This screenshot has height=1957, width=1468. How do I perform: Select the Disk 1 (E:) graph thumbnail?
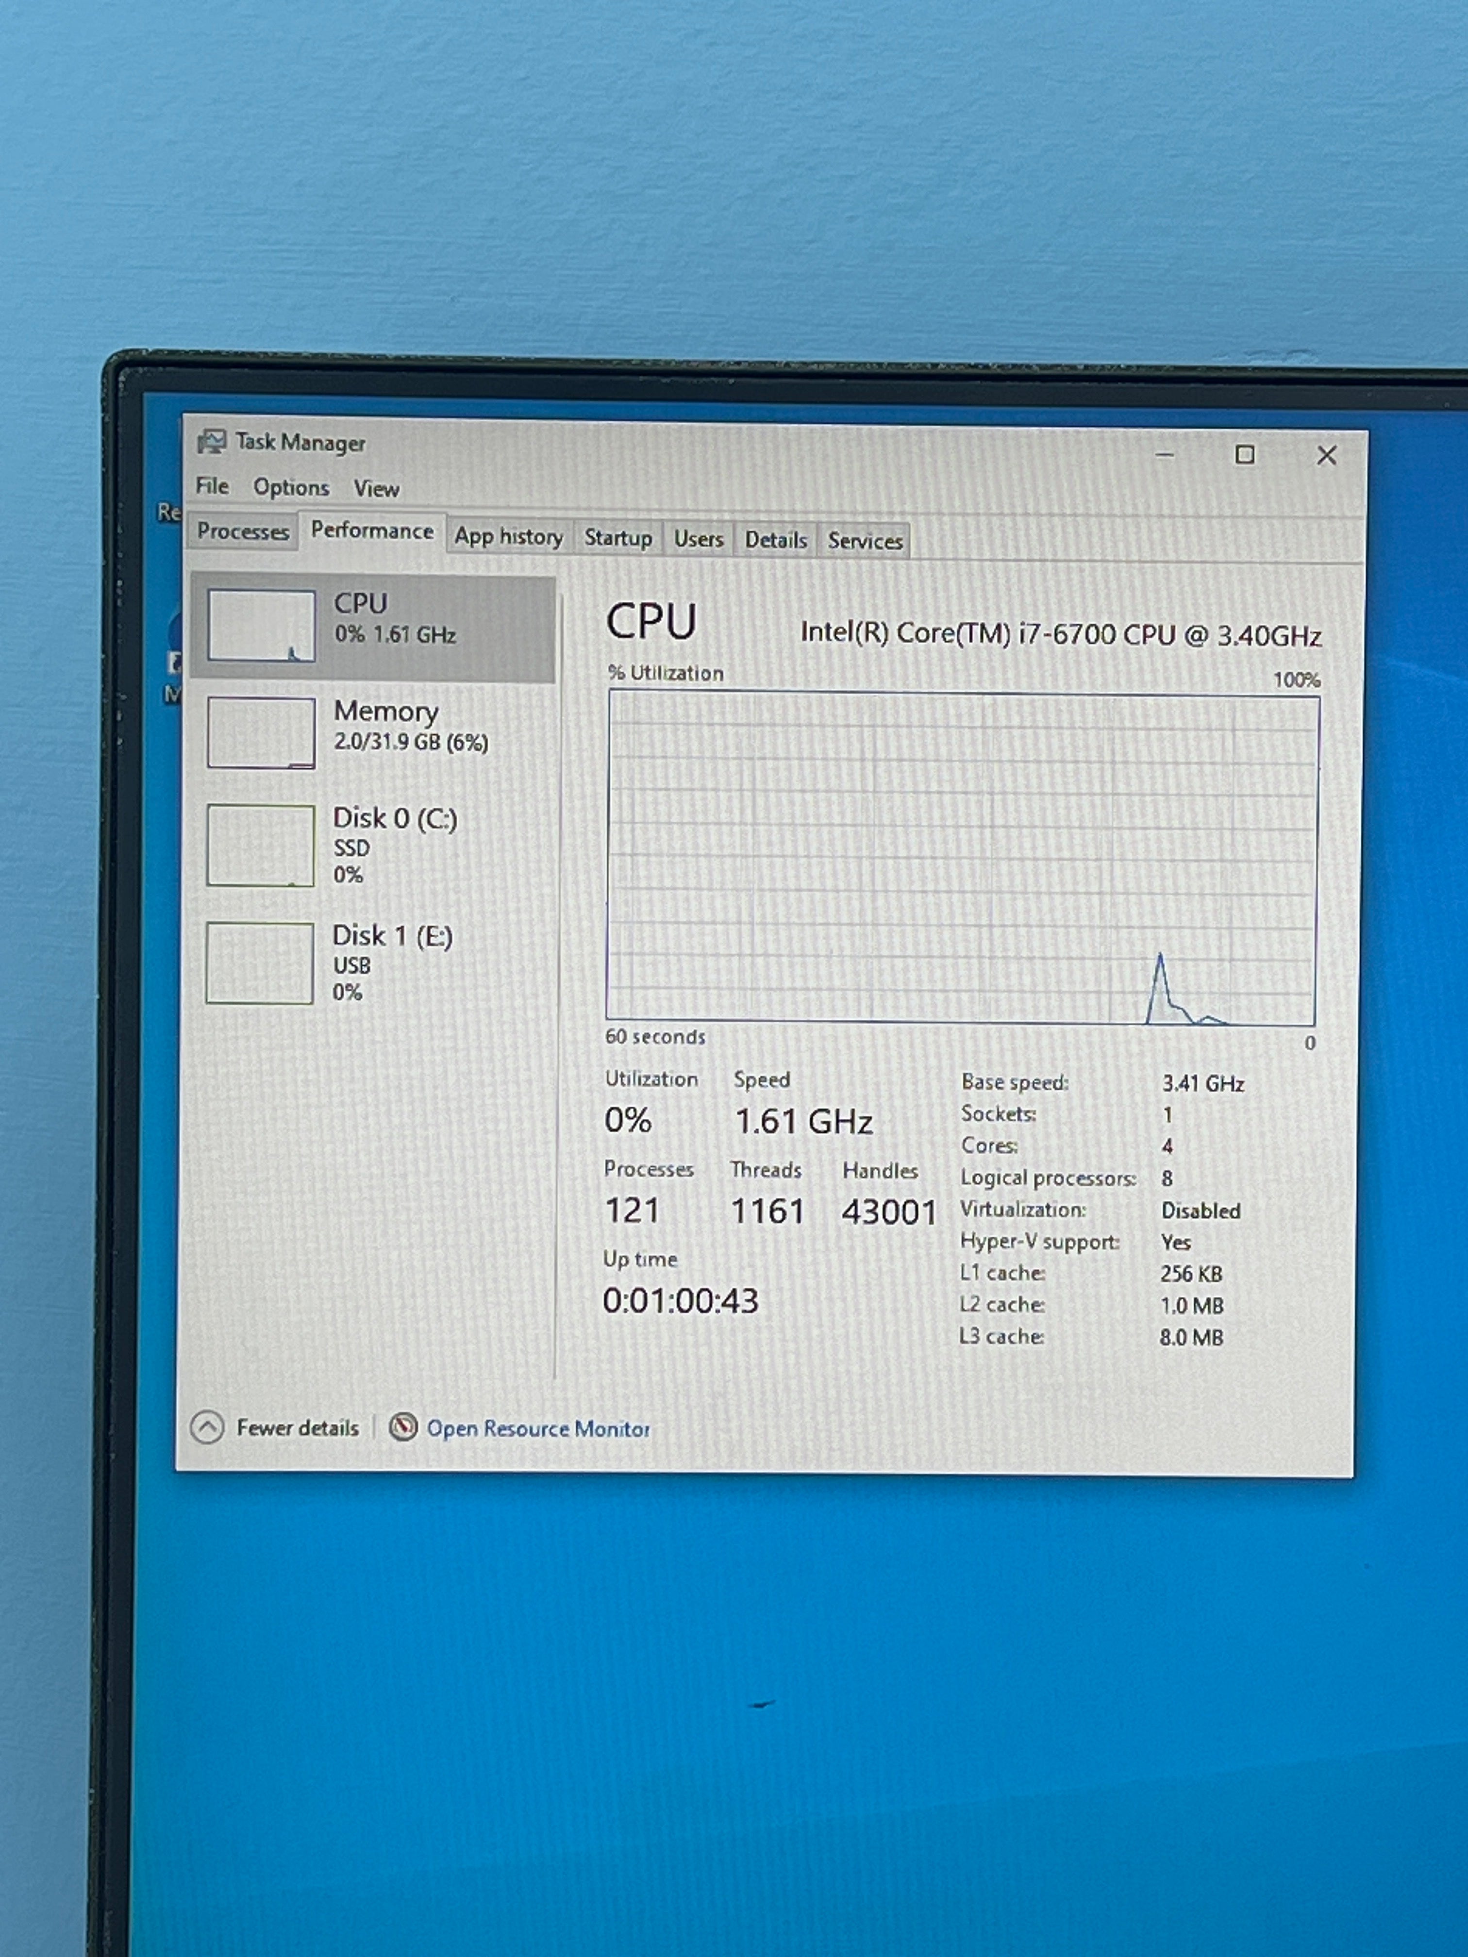tap(259, 963)
